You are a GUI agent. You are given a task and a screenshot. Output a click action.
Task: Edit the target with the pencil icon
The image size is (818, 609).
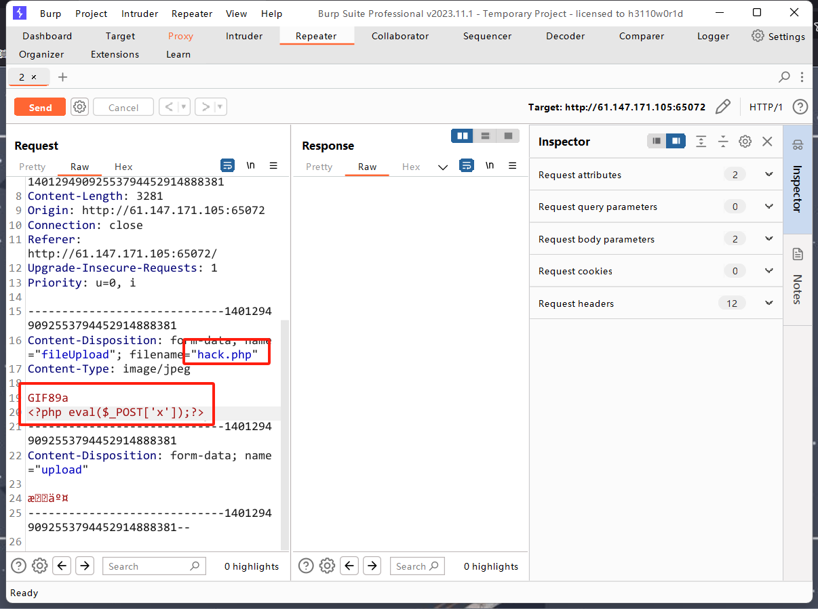coord(723,107)
